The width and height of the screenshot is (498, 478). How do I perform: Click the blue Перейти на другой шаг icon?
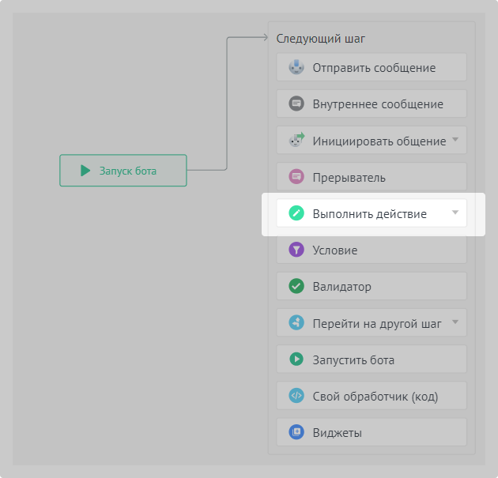tap(296, 322)
